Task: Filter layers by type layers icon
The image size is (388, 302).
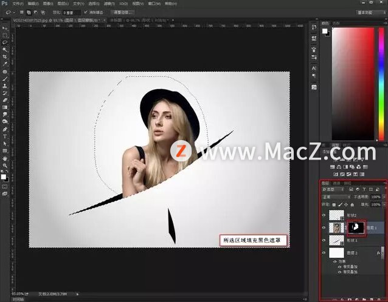Action: pyautogui.click(x=364, y=189)
